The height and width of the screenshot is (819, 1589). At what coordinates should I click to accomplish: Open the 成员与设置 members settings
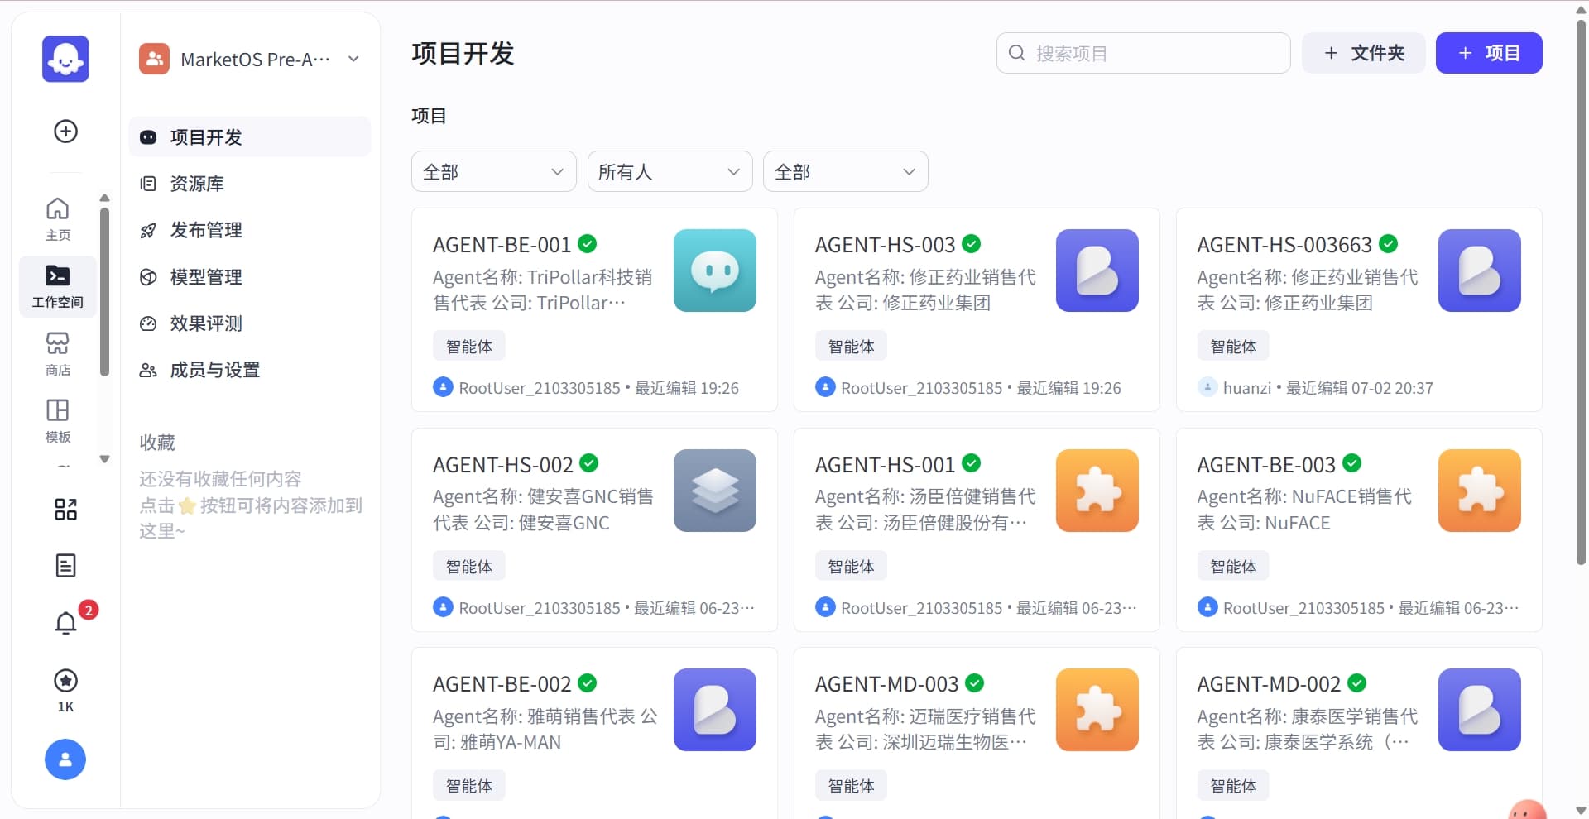point(215,370)
